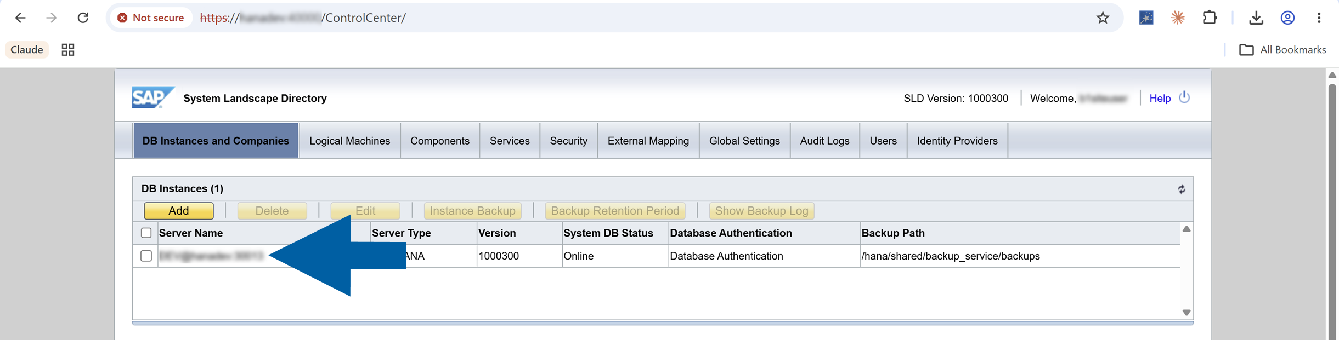Click the System Landscape Directory title
Image resolution: width=1339 pixels, height=340 pixels.
click(x=255, y=99)
